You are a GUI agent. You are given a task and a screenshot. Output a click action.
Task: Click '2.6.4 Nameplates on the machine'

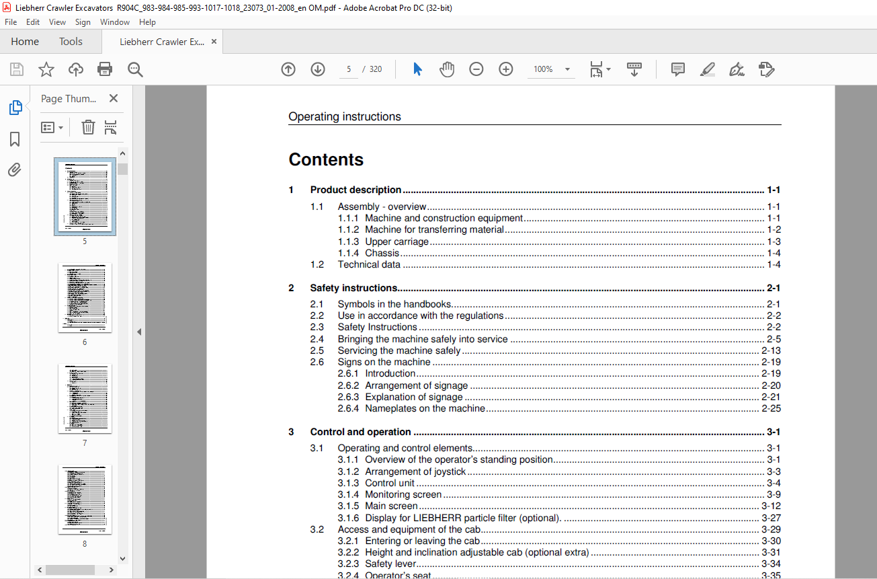tap(559, 408)
